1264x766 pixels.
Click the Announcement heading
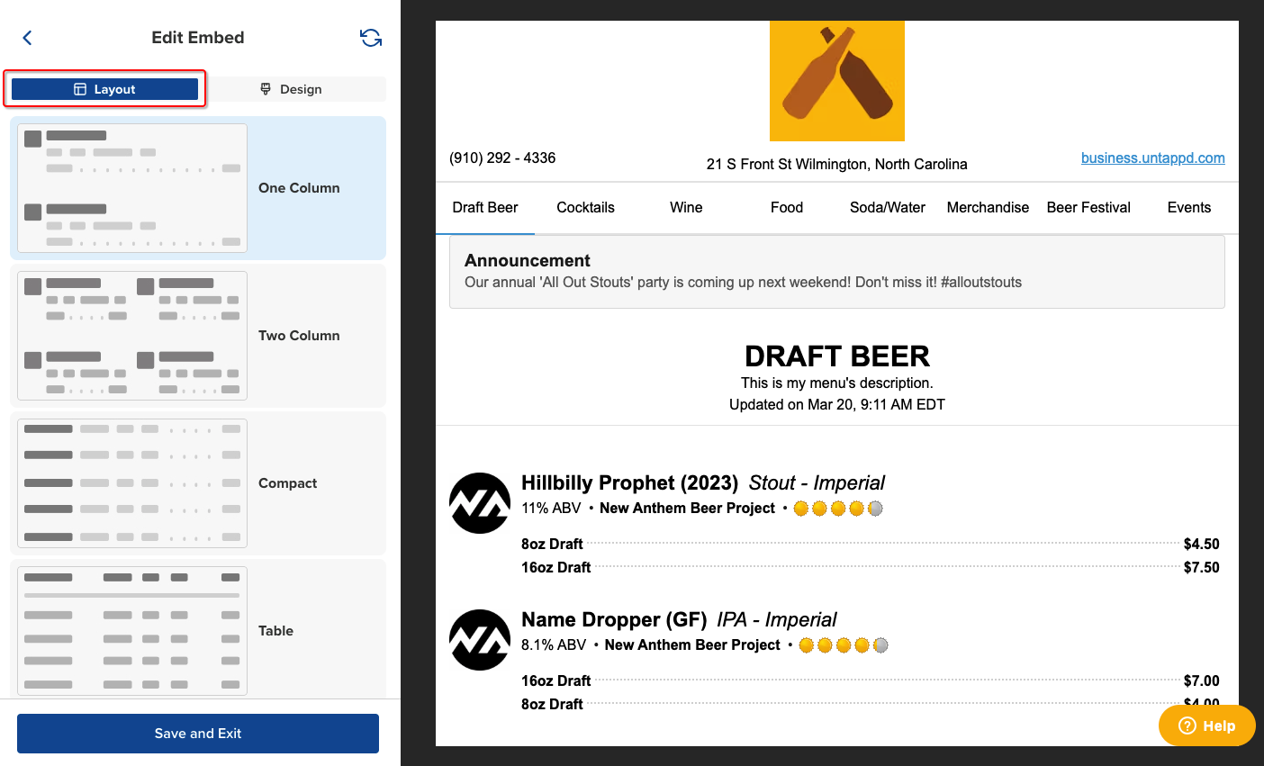[x=528, y=260]
